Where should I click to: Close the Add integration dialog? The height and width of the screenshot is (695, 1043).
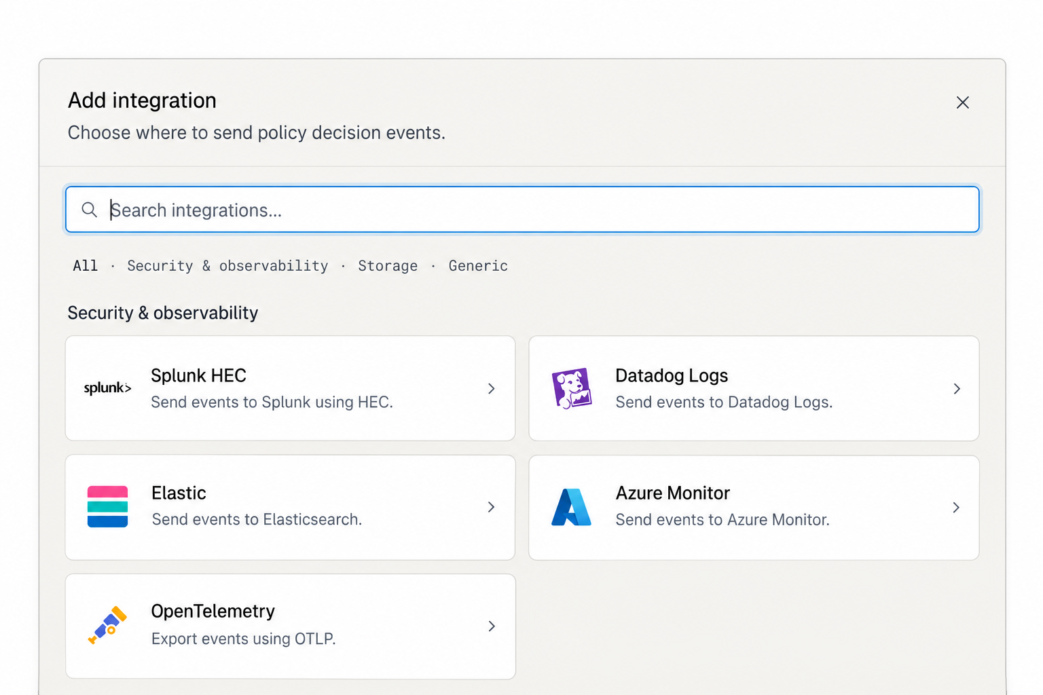tap(963, 102)
